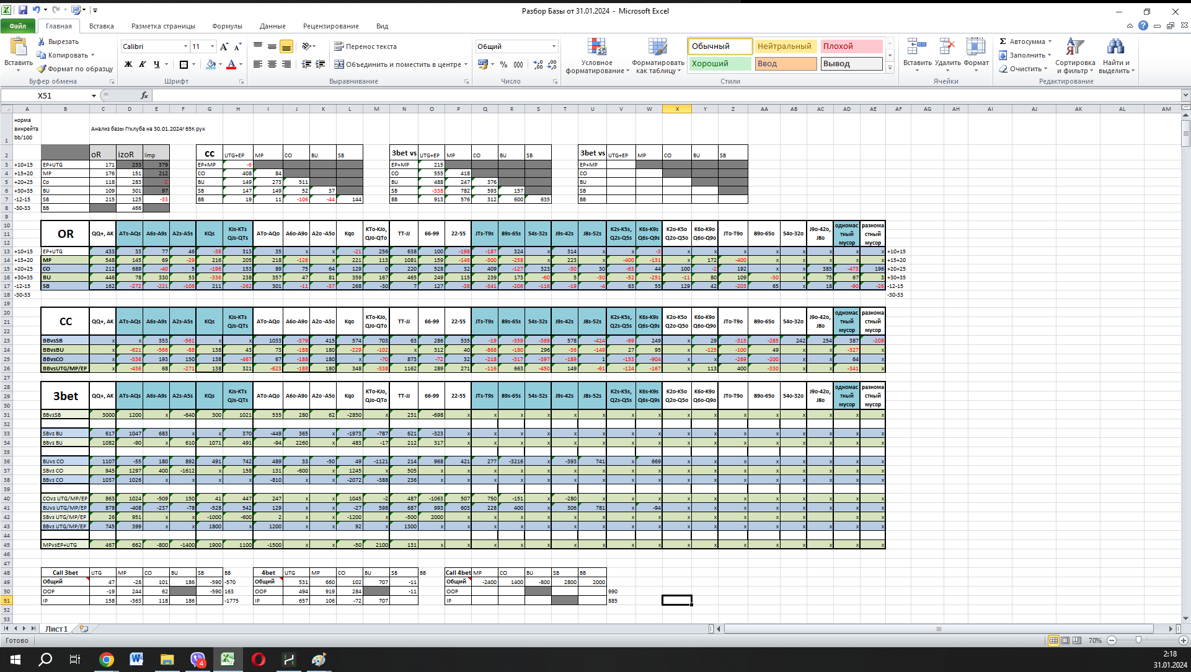Open Format as Table (Форматировать как таблицу)
Screen dimensions: 1191x672
click(658, 56)
